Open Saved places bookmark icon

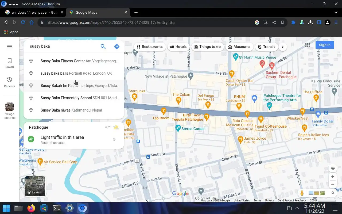coord(10,63)
